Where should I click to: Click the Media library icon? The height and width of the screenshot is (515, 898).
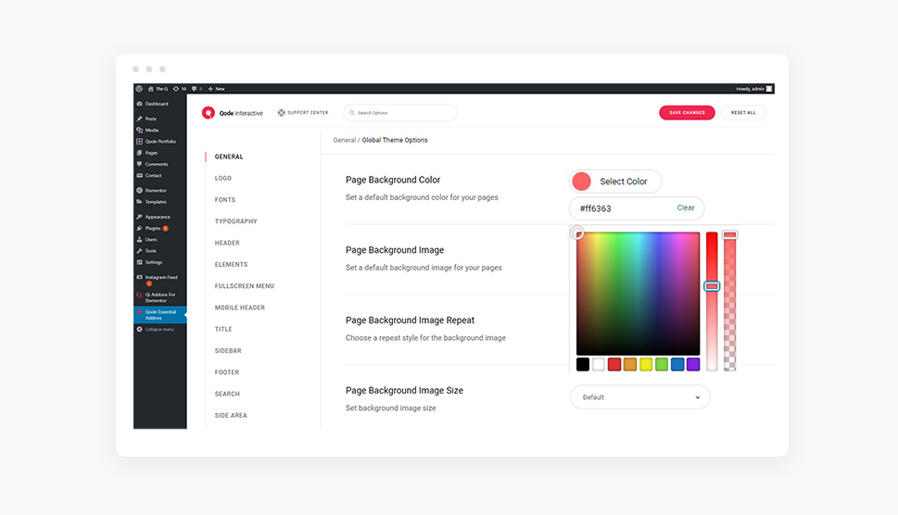[x=139, y=130]
